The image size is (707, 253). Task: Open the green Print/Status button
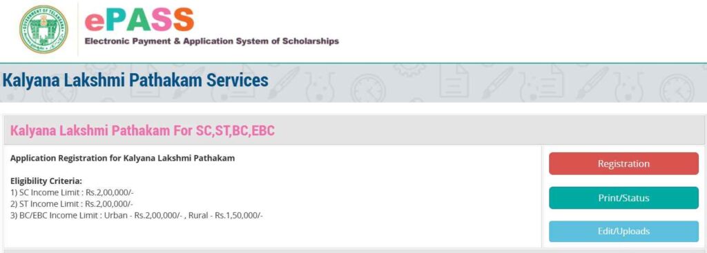pos(623,198)
